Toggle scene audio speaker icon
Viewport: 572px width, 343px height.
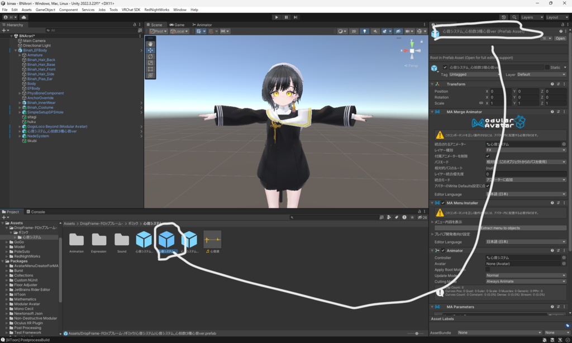pos(375,31)
